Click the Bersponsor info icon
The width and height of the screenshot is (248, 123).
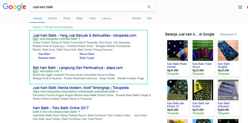pos(235,34)
